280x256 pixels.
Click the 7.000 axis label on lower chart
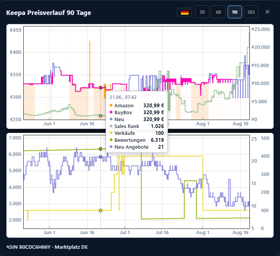(15, 138)
